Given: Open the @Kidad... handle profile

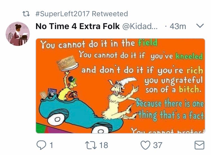Looking at the screenshot, I should click(139, 27).
